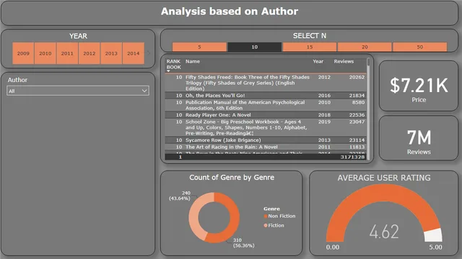Click the Analysis based on Author title
This screenshot has height=259, width=462.
(230, 12)
